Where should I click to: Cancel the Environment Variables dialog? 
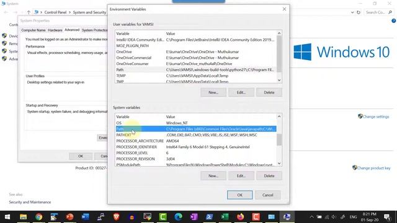[267, 195]
